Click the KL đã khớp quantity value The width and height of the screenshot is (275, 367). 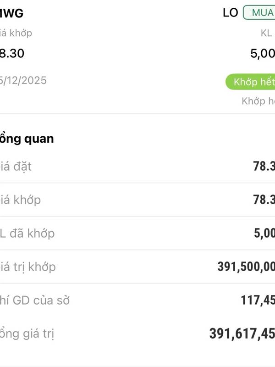pyautogui.click(x=264, y=234)
